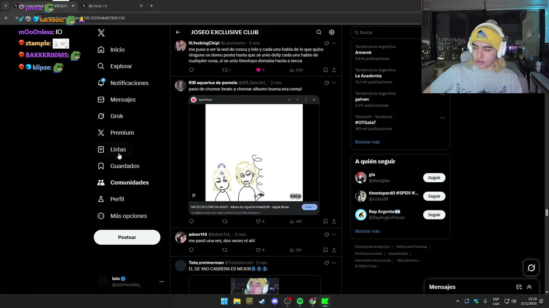
Task: Ask Grok about Toto_creimerman's post
Action: coord(326,263)
